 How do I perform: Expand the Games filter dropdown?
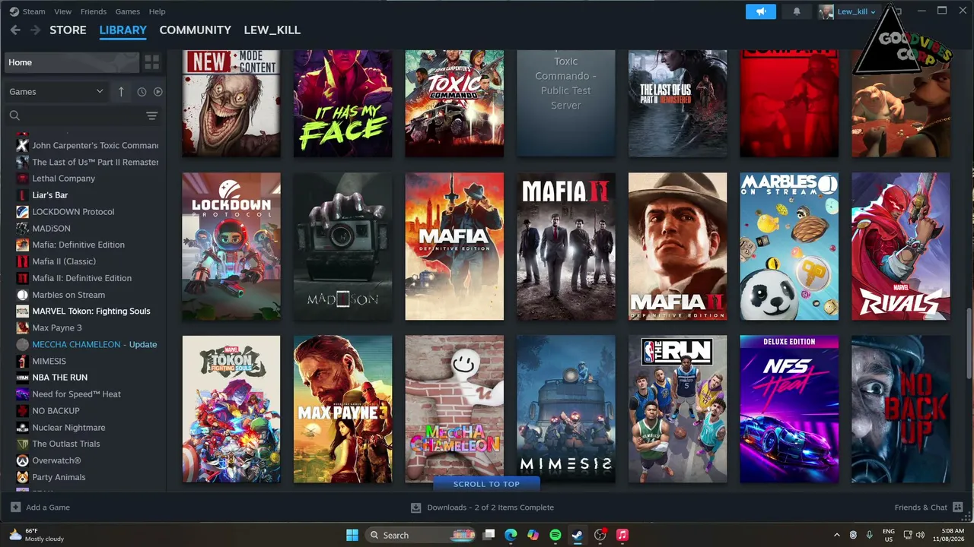coord(56,92)
